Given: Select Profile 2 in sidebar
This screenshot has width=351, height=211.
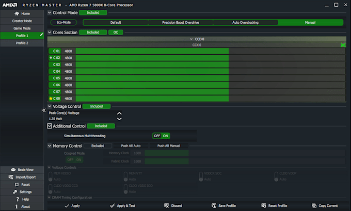Looking at the screenshot, I should (x=22, y=43).
